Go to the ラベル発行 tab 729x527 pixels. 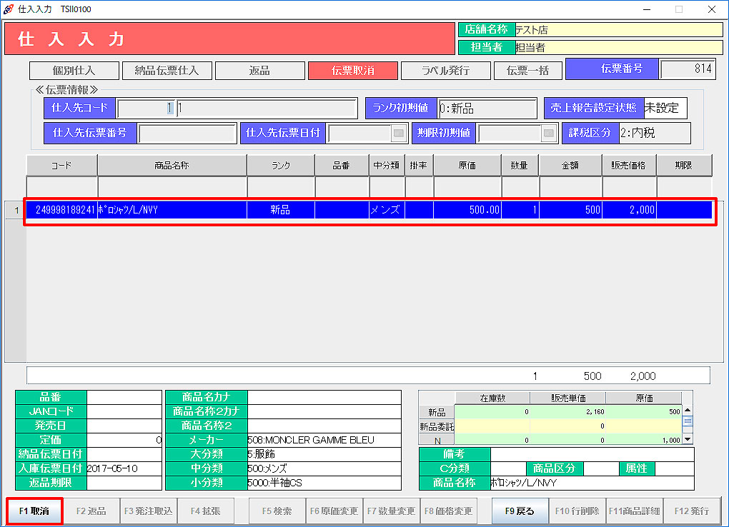445,71
